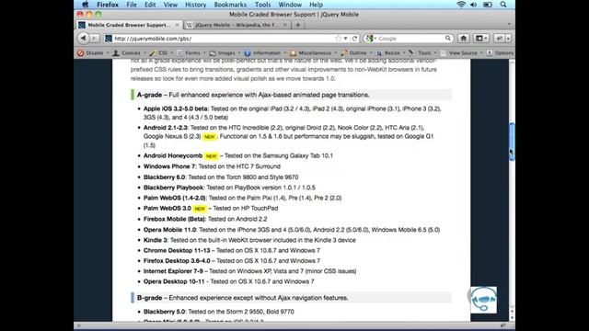The image size is (589, 331).
Task: Open the File menu
Action: [x=132, y=5]
